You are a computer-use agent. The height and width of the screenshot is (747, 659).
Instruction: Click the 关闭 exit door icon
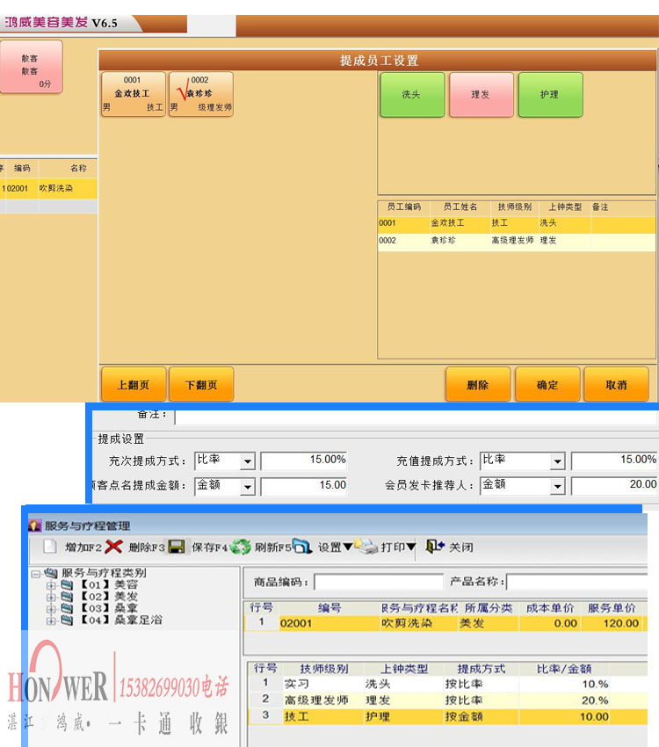click(x=435, y=546)
